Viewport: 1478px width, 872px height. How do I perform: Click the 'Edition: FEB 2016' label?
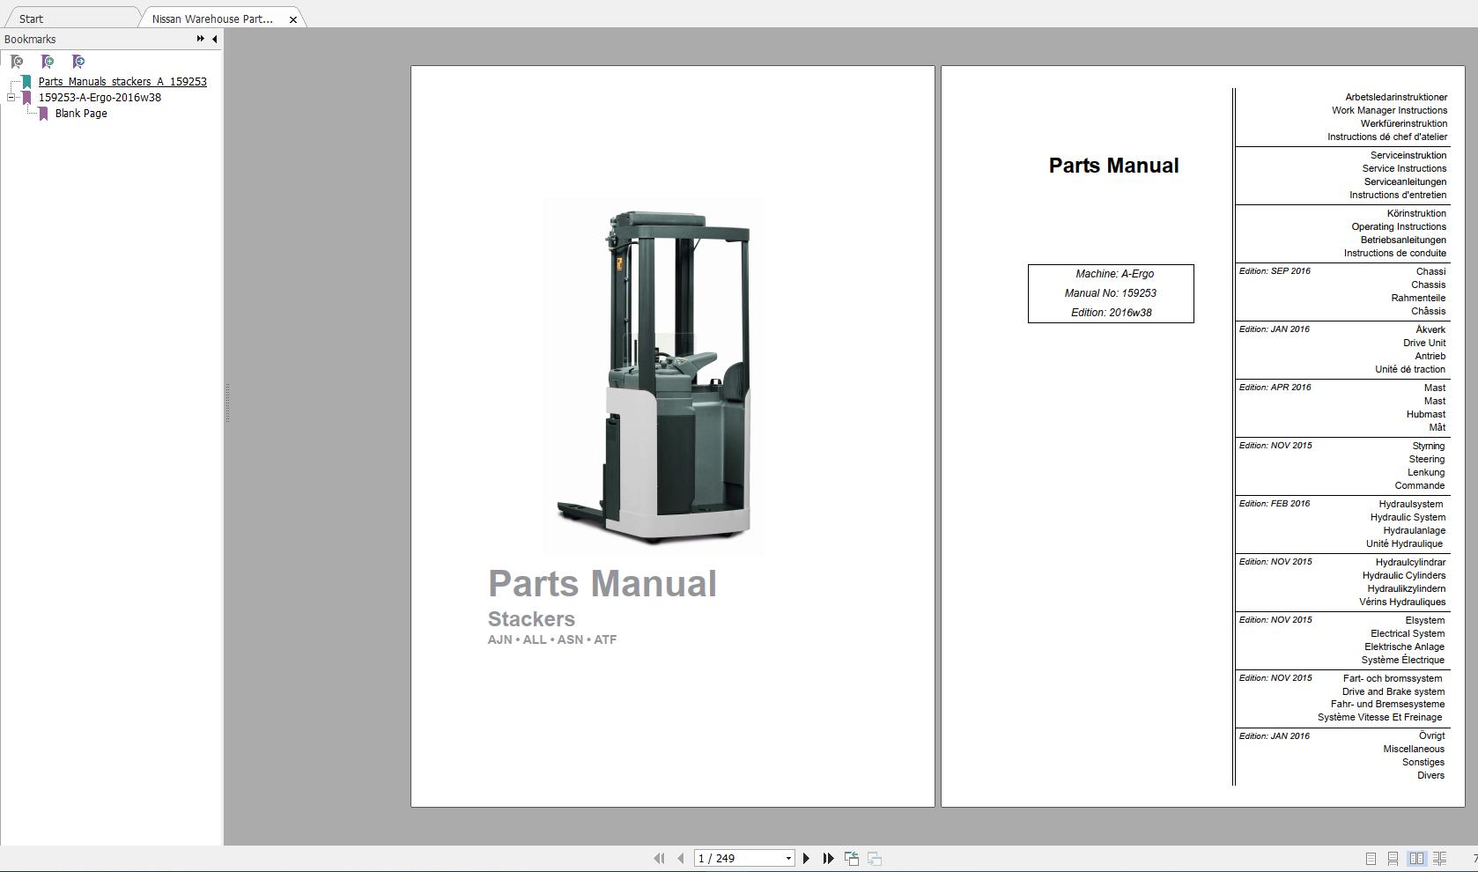coord(1275,504)
